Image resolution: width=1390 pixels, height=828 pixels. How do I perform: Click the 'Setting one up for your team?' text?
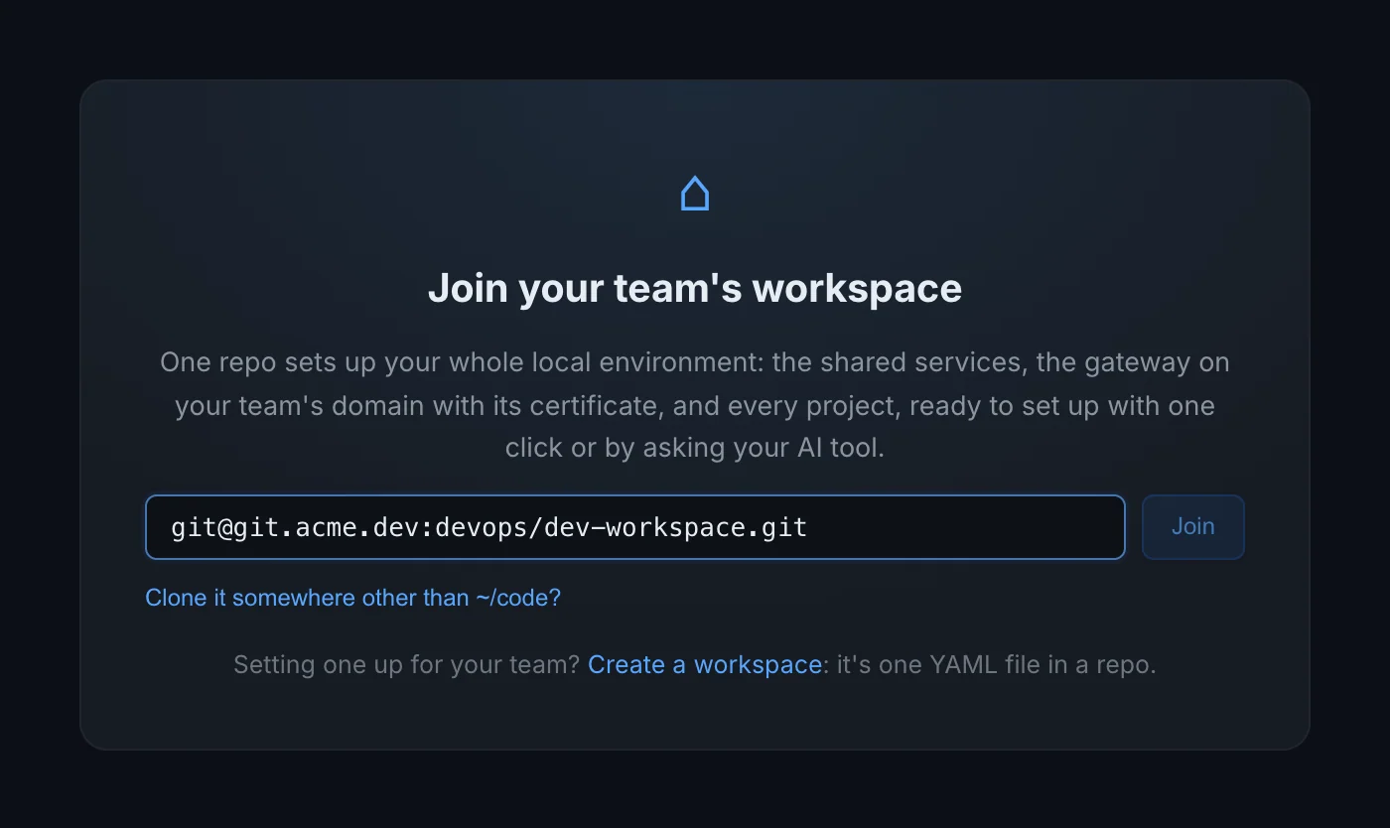(406, 664)
